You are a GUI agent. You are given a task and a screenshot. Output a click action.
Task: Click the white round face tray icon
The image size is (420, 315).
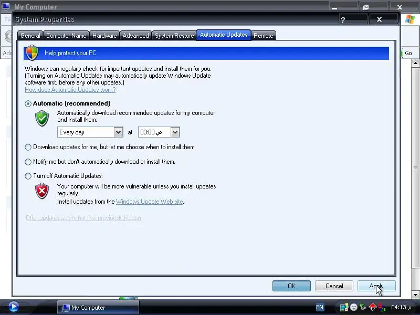(353, 307)
